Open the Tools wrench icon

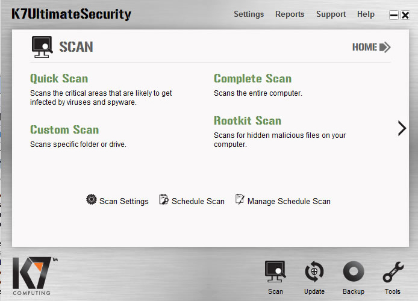pos(393,273)
